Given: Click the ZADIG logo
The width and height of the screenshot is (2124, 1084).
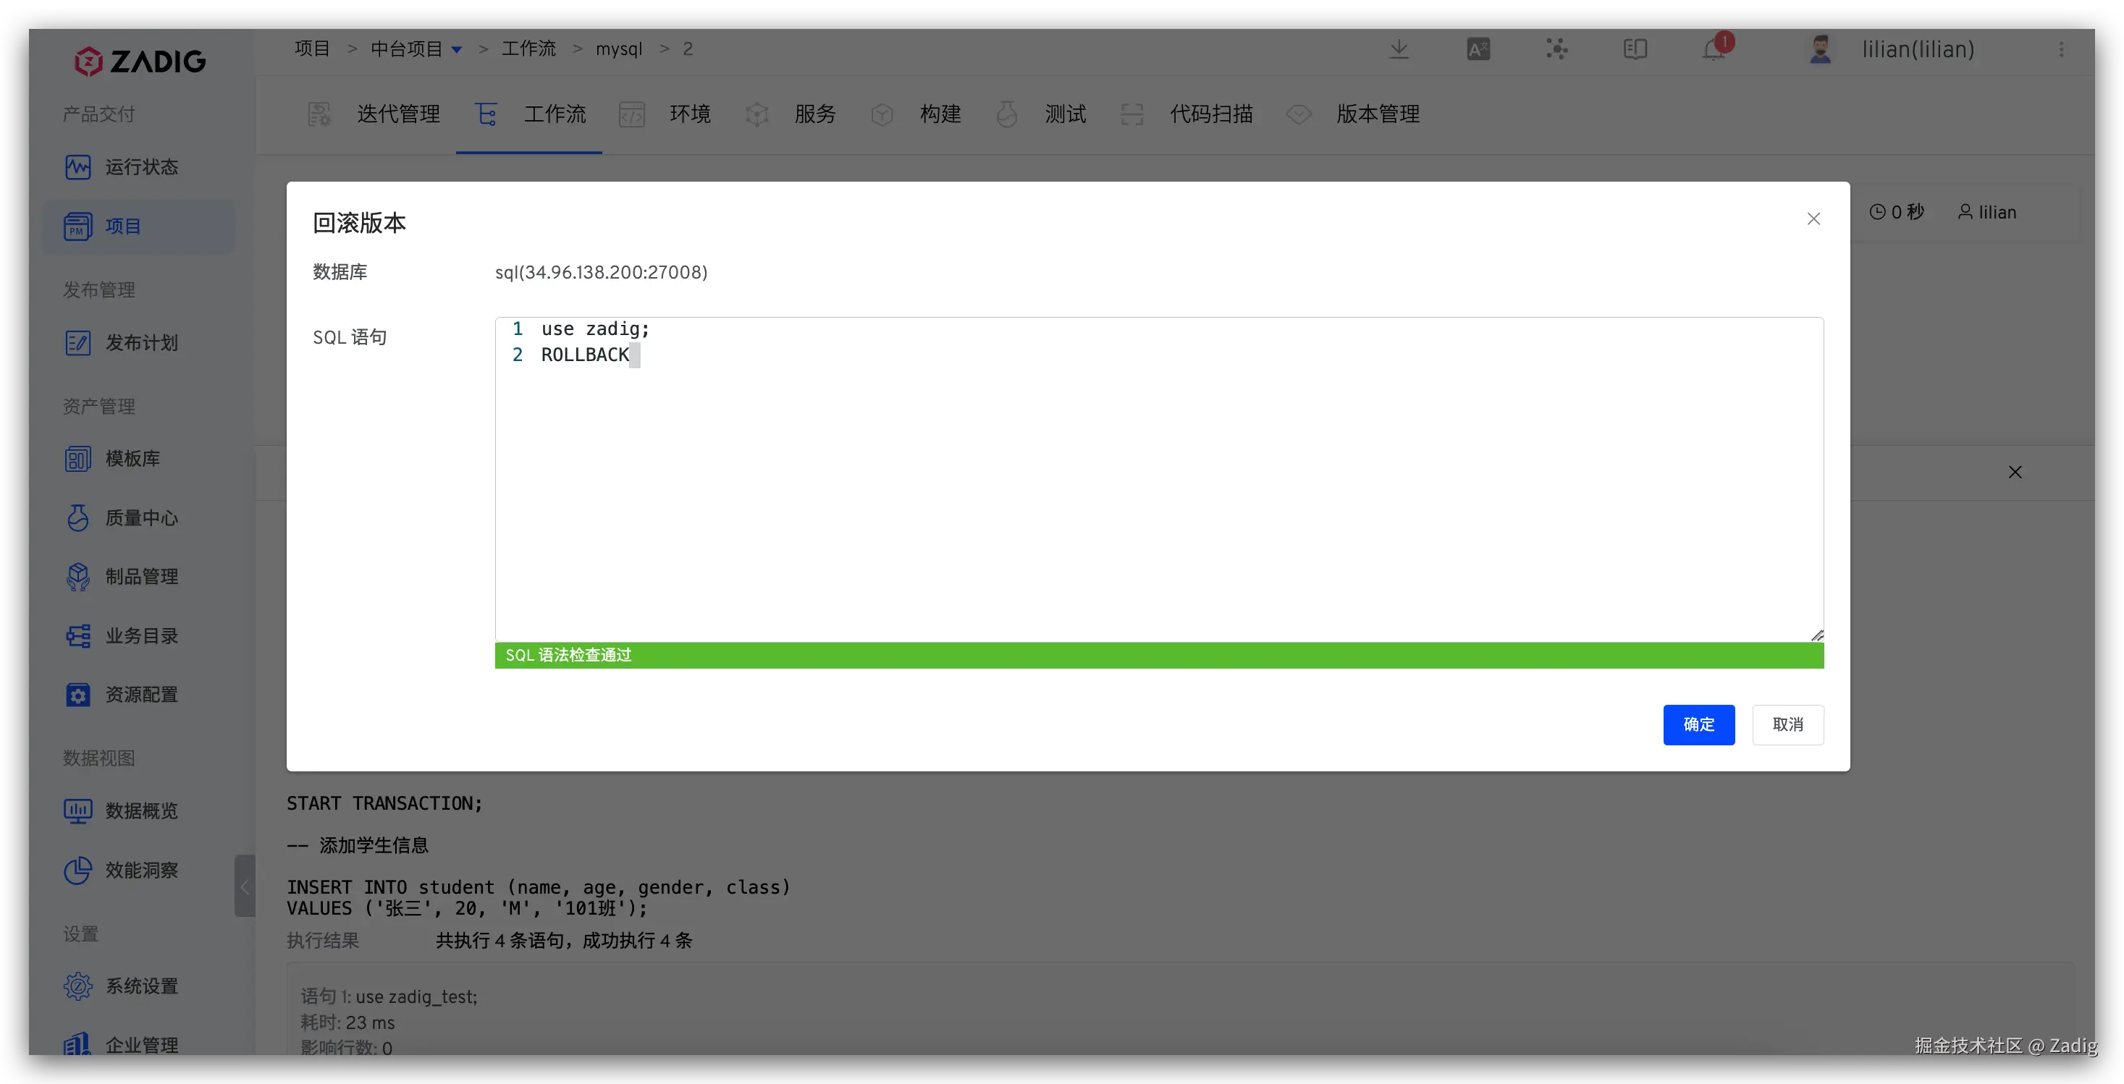Looking at the screenshot, I should click(140, 61).
